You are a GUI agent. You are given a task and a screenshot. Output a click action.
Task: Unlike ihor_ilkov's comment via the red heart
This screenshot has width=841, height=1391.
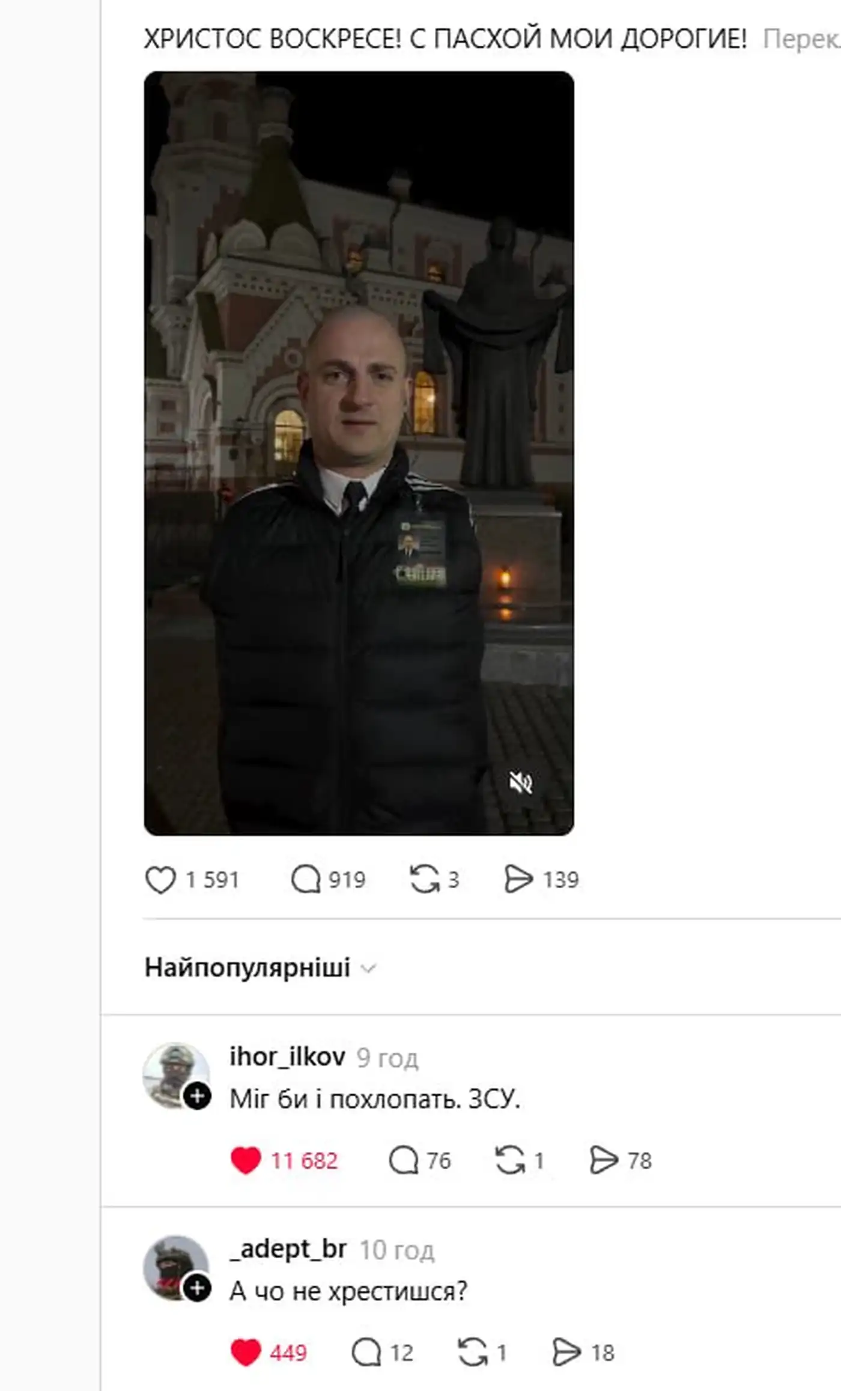246,1160
